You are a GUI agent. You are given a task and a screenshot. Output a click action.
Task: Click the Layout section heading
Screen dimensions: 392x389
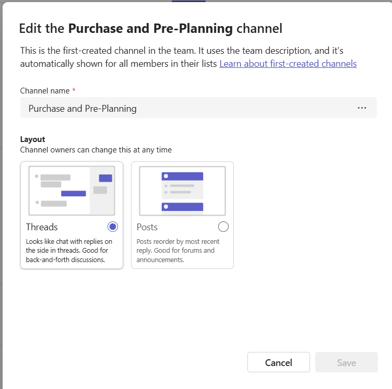point(32,139)
